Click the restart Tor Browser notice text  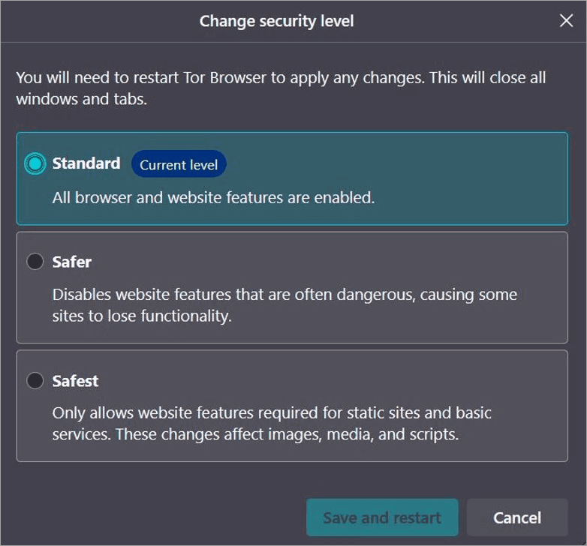click(x=281, y=88)
